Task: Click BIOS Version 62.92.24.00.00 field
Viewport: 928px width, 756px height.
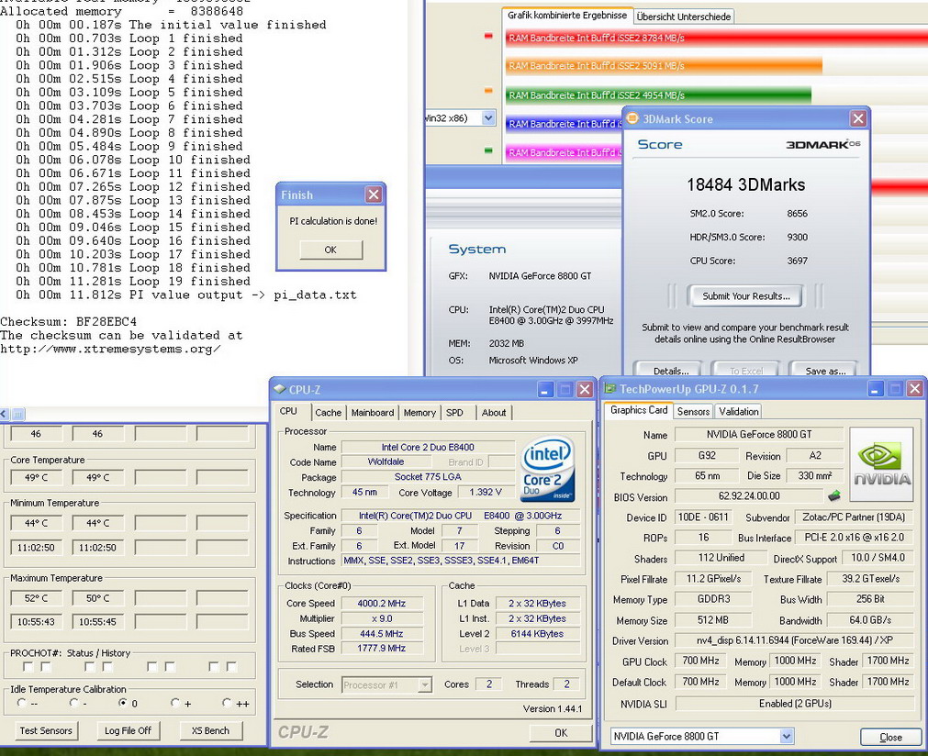Action: tap(749, 495)
